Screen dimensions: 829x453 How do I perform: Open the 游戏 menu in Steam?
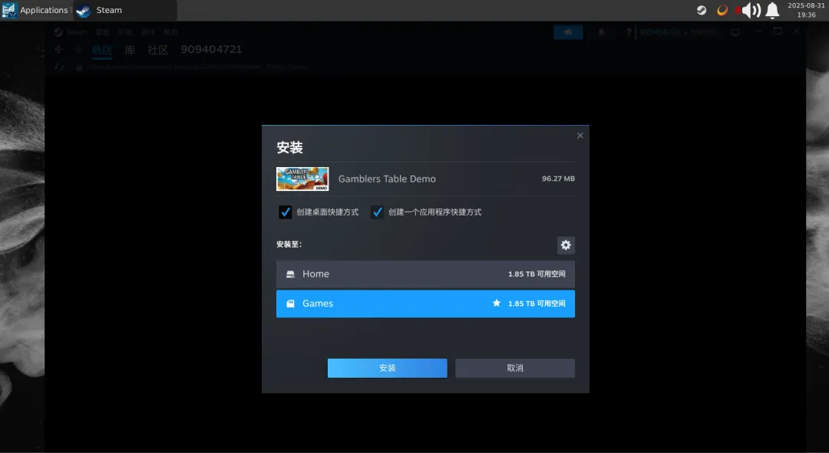click(x=147, y=31)
